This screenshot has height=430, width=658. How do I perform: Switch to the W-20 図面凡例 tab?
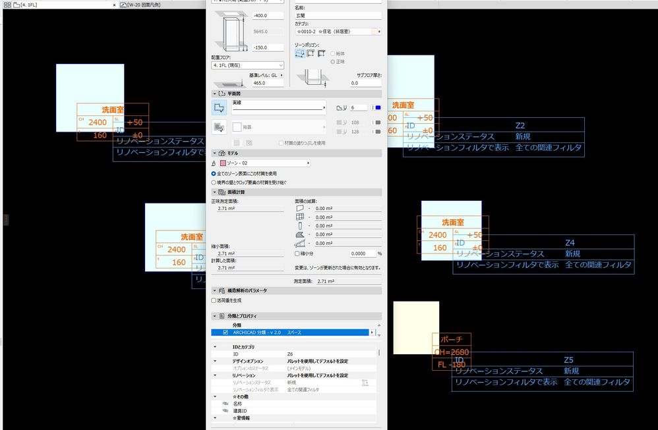point(143,5)
